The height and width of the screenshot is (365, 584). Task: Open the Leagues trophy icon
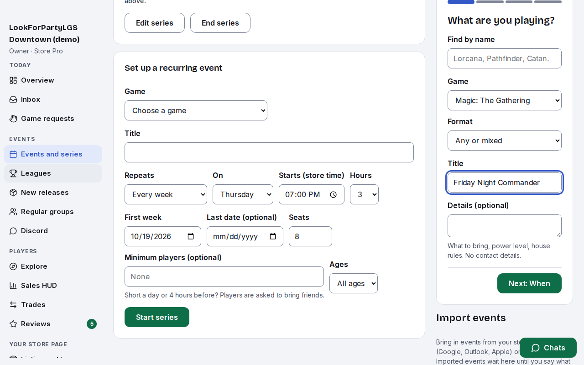13,173
